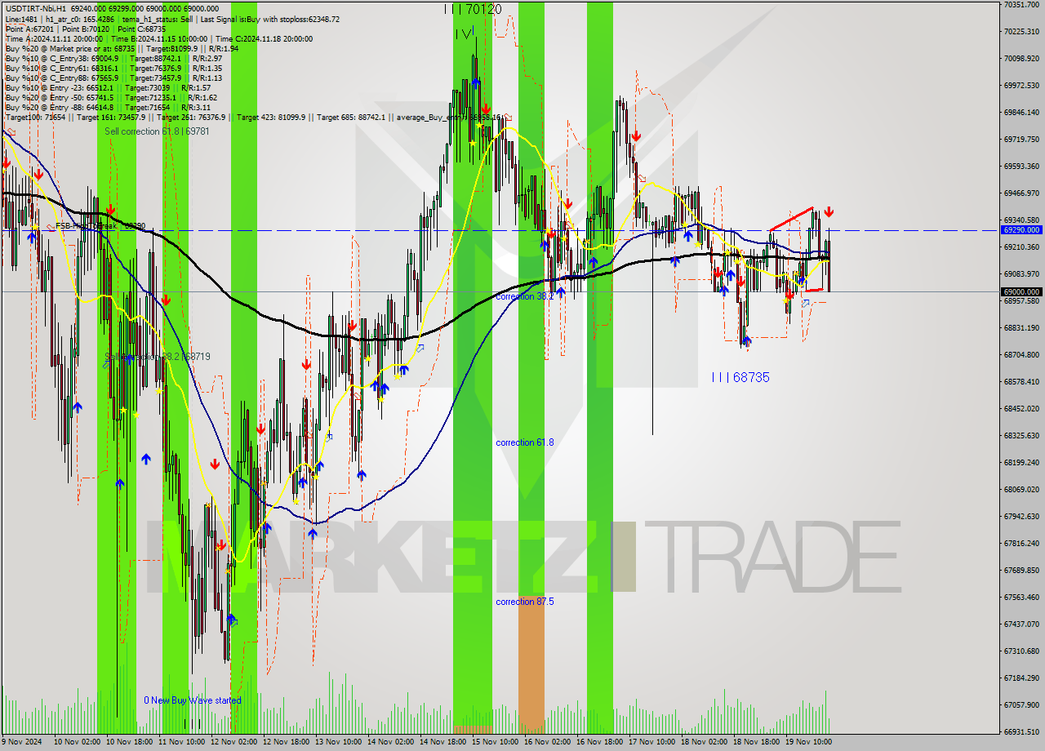
Task: Click the 68704.800 price axis label
Action: tap(1021, 355)
